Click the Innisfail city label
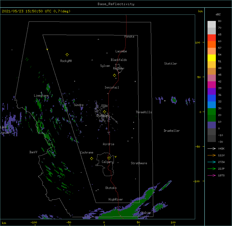This screenshot has height=226, width=232. [112, 88]
